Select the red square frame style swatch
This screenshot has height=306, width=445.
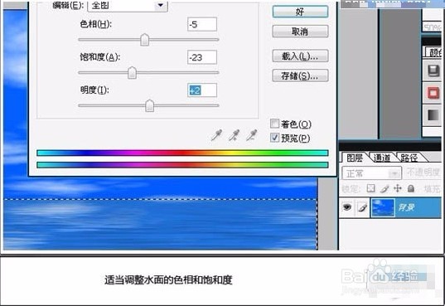pyautogui.click(x=433, y=93)
